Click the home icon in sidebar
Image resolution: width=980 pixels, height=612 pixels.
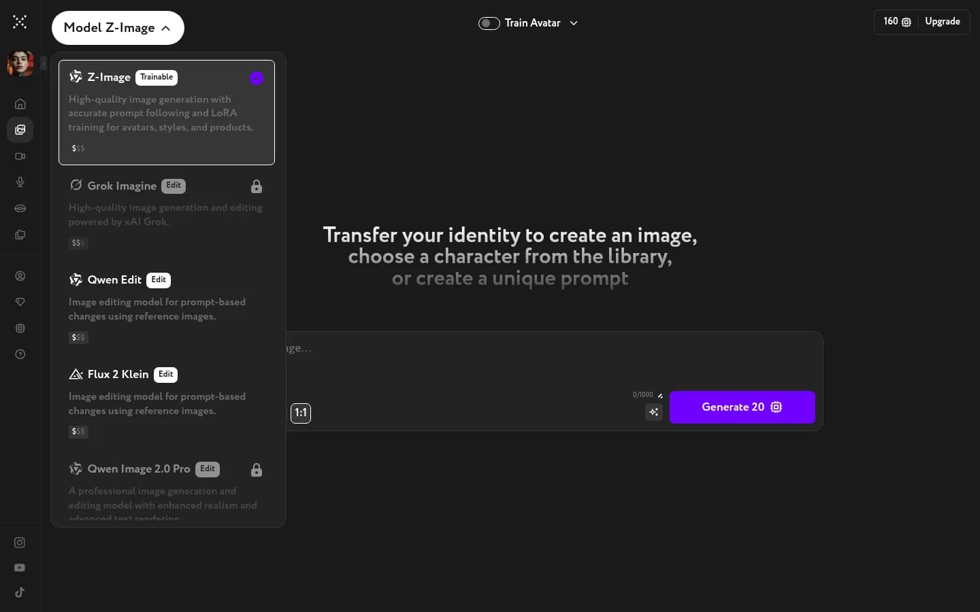coord(20,104)
